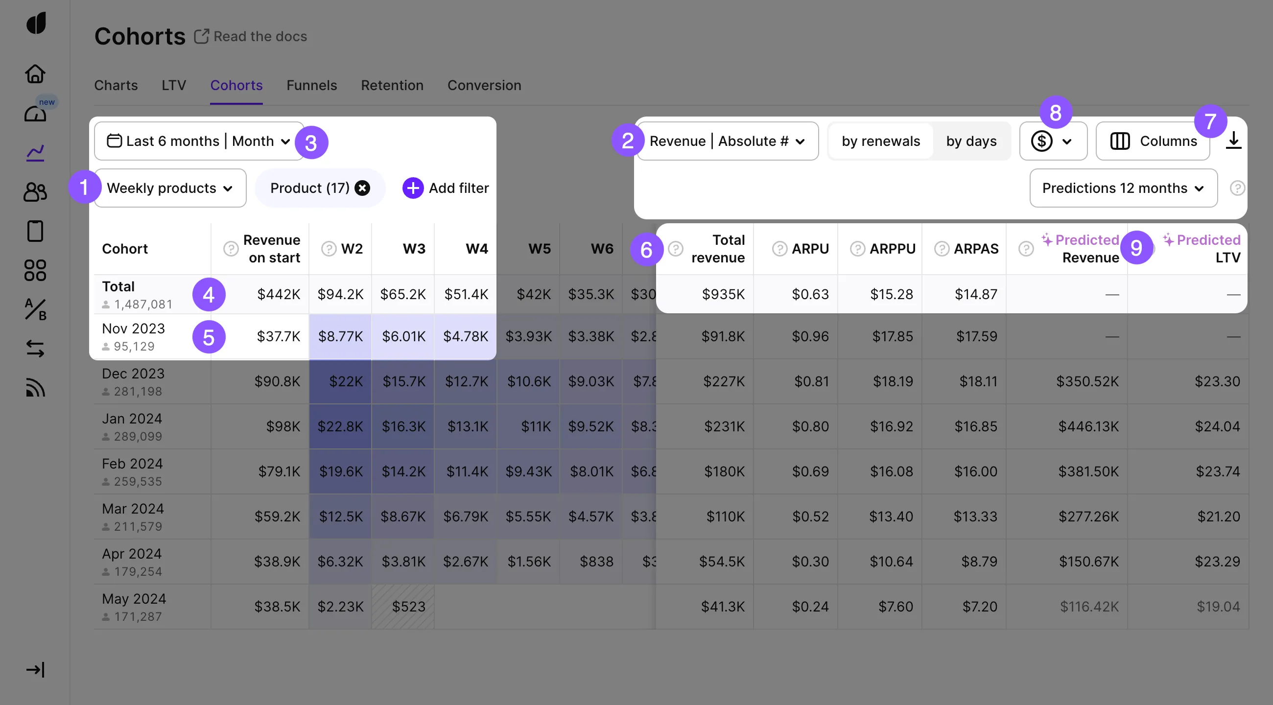1273x705 pixels.
Task: Open the Read the docs link
Action: point(251,37)
